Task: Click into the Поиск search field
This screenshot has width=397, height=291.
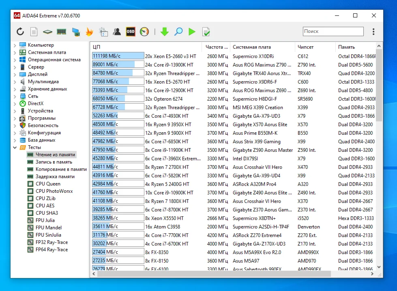Action: 333,31
